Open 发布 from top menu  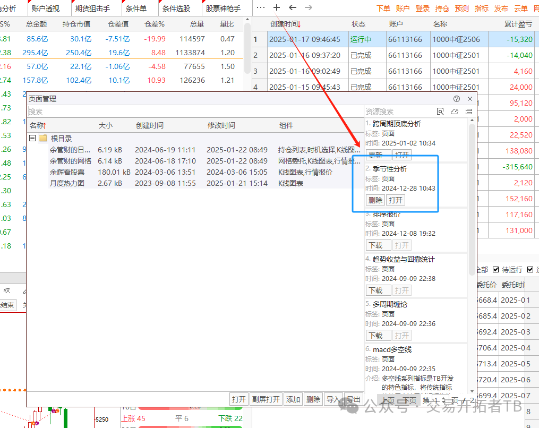501,8
